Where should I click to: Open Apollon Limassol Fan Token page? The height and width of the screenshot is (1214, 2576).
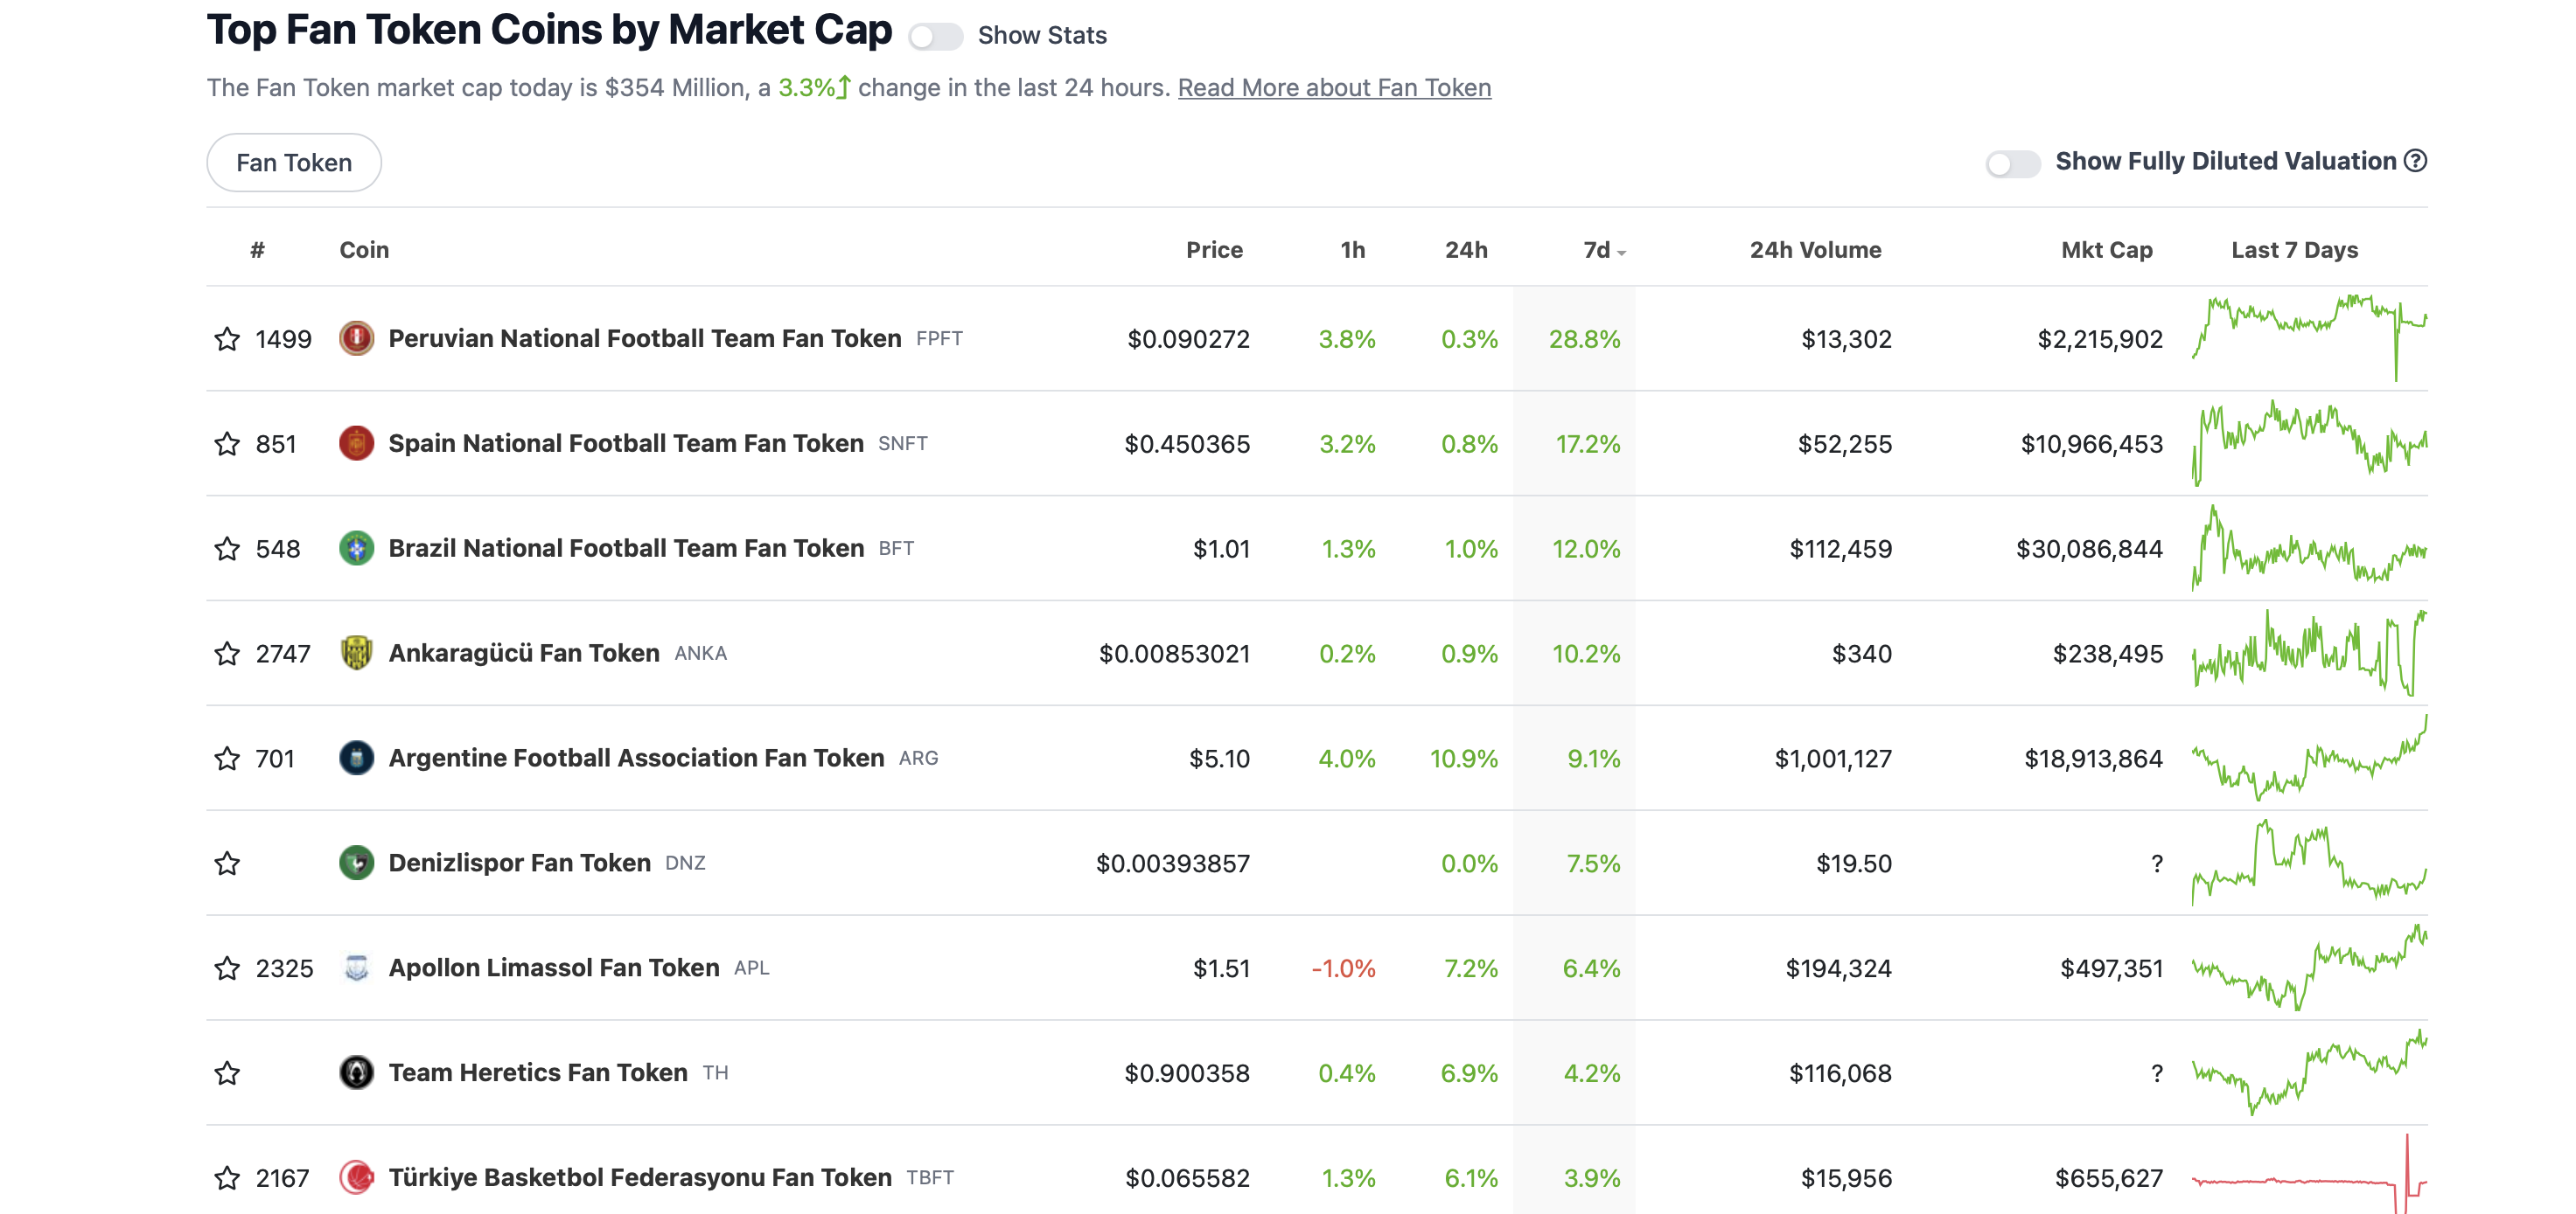554,968
